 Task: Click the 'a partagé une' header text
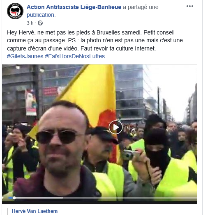click(141, 7)
